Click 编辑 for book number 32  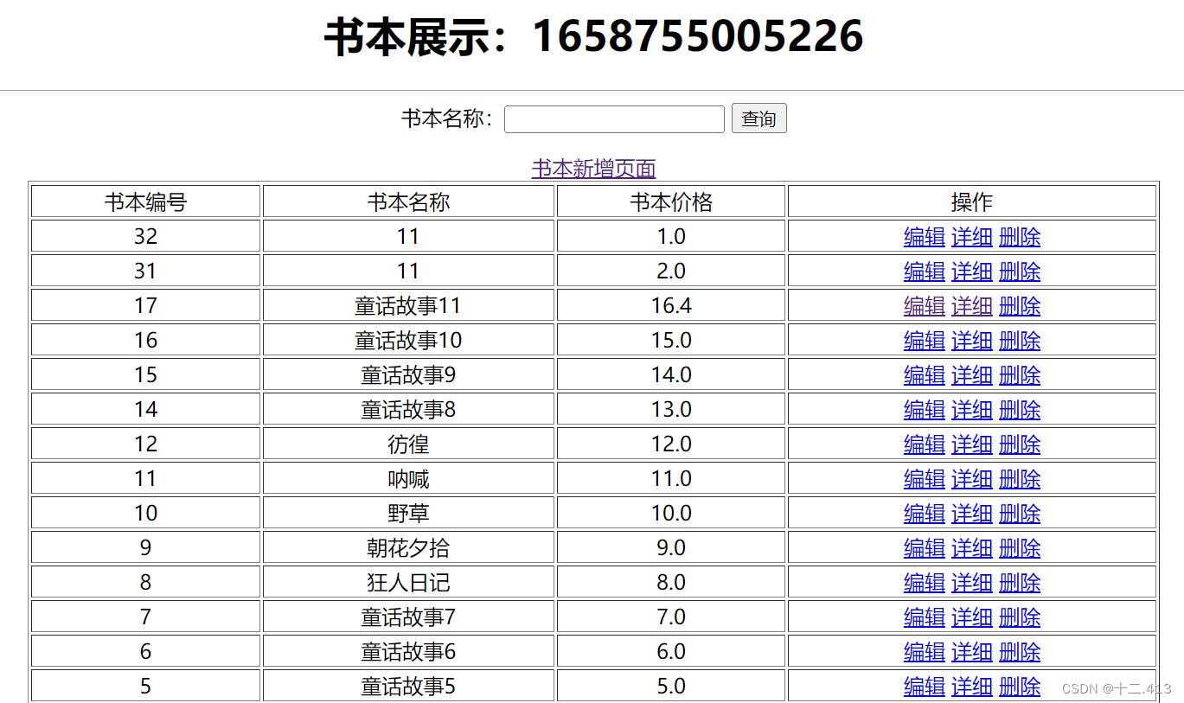coord(925,237)
